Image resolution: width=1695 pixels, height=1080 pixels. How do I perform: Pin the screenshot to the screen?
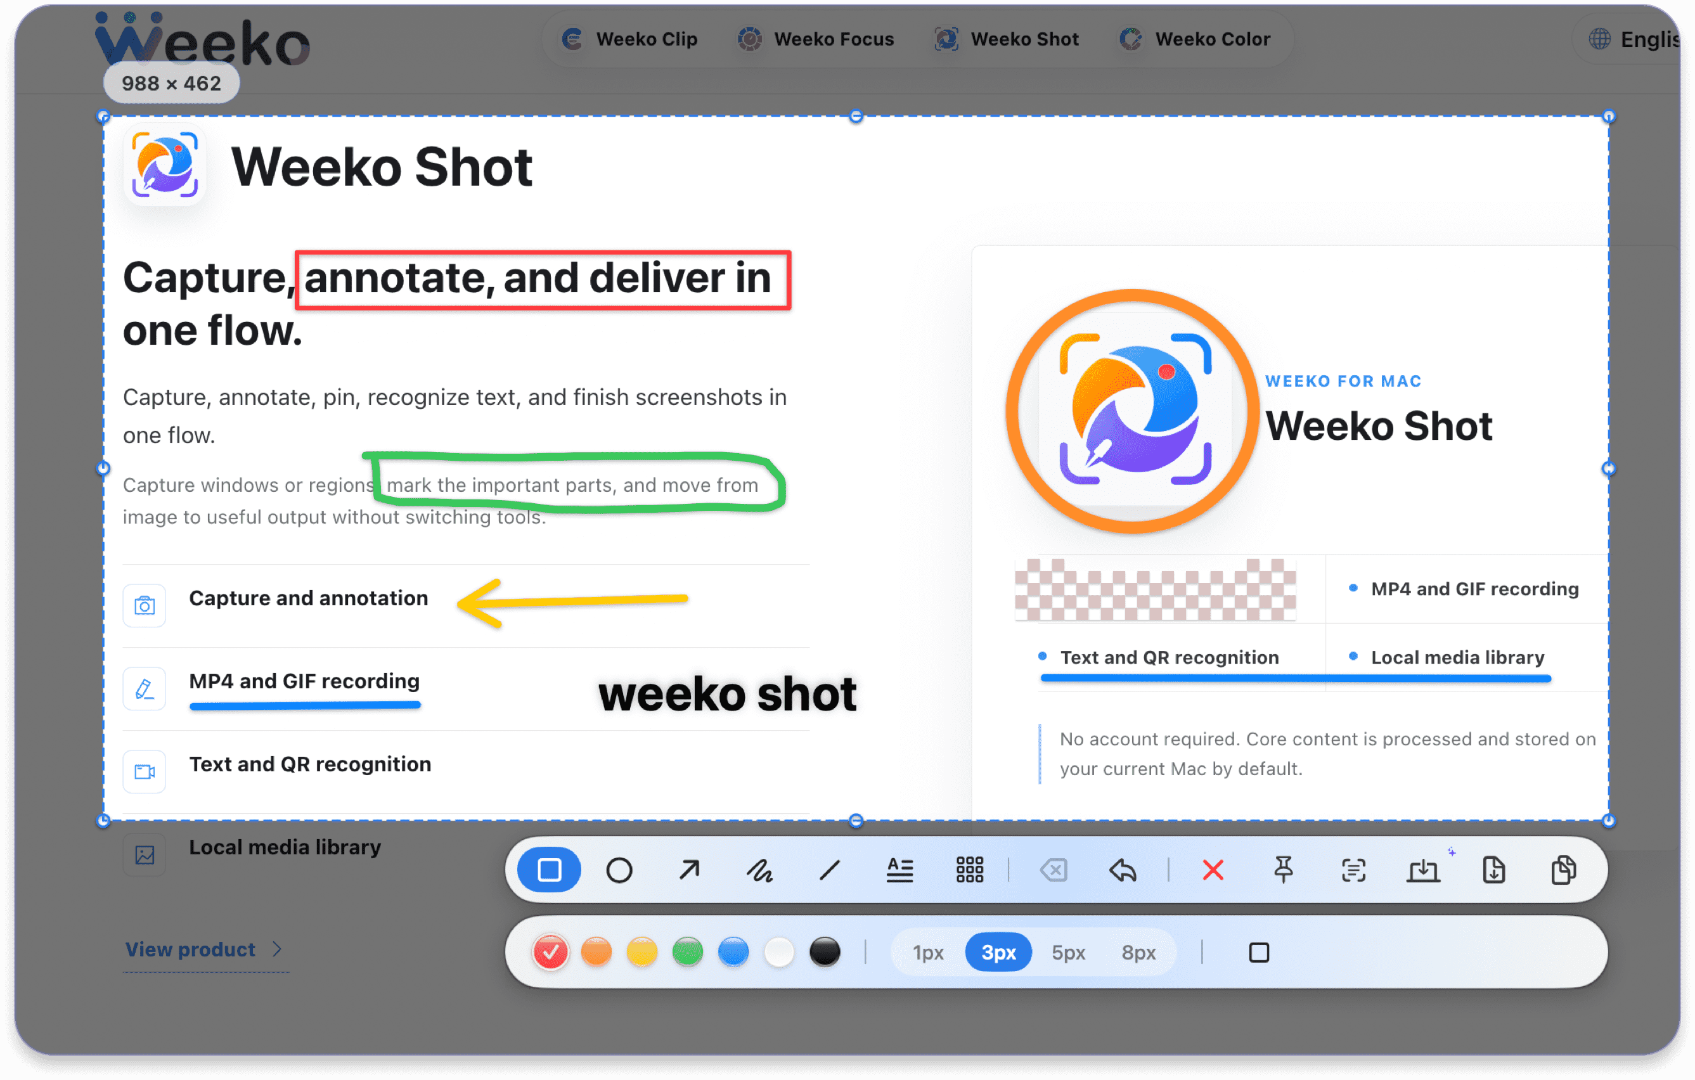[x=1283, y=870]
